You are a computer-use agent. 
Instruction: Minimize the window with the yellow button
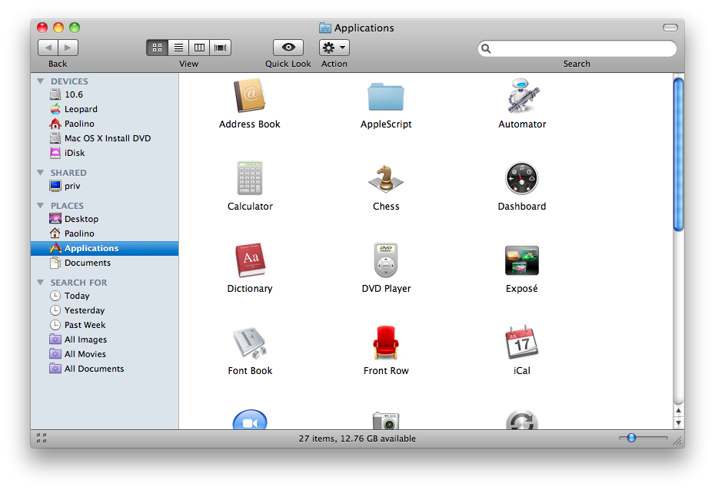[x=58, y=28]
